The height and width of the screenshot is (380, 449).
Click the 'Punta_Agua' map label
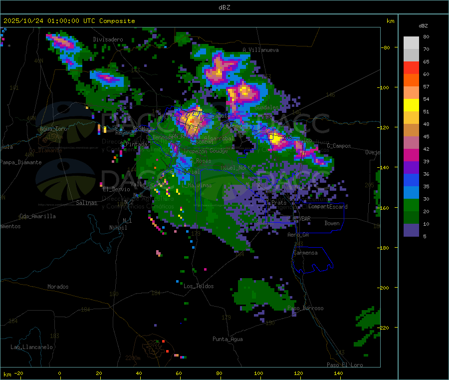[x=227, y=340]
